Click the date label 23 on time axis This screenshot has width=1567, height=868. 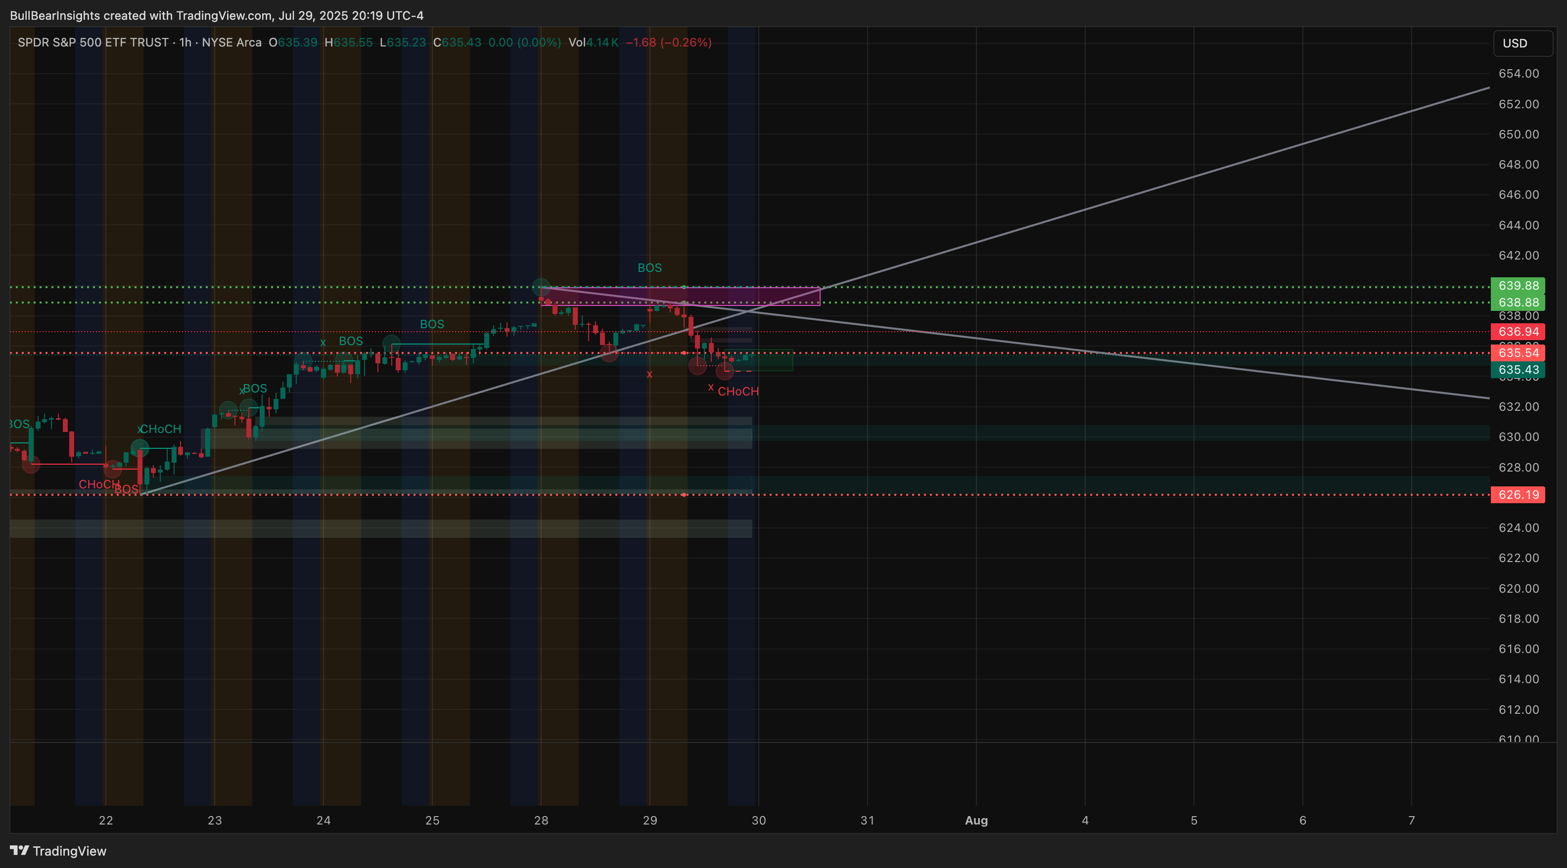pyautogui.click(x=215, y=821)
